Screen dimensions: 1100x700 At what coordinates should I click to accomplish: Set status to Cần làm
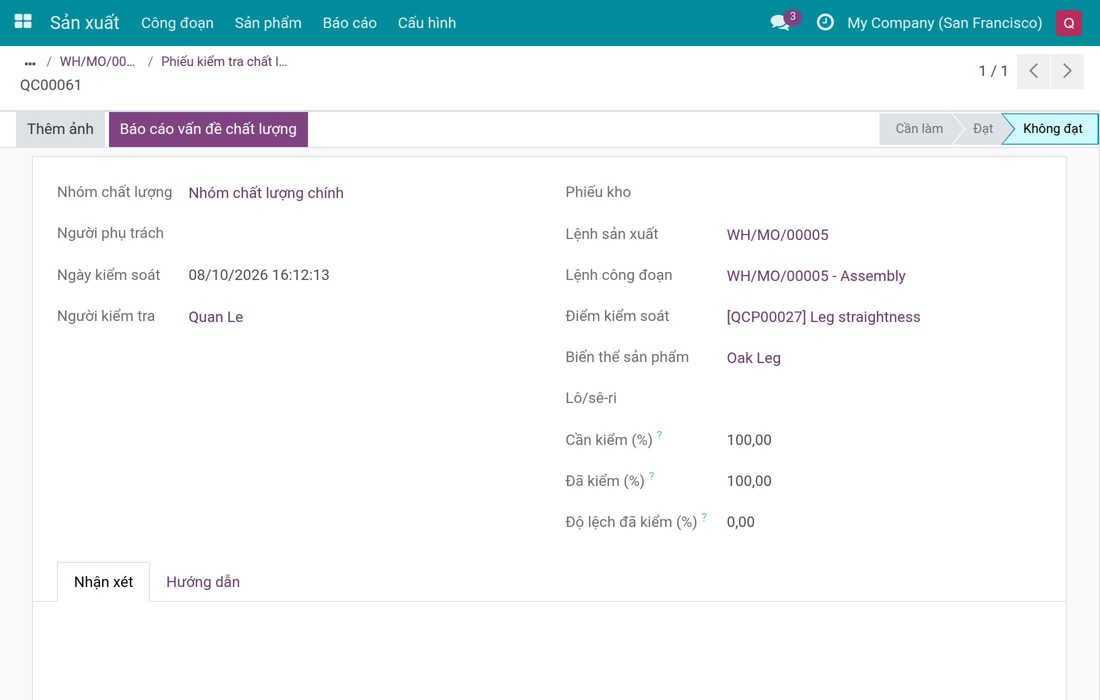[x=918, y=129]
